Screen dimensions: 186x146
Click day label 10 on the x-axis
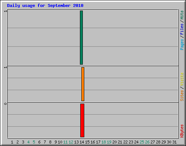[60, 142]
